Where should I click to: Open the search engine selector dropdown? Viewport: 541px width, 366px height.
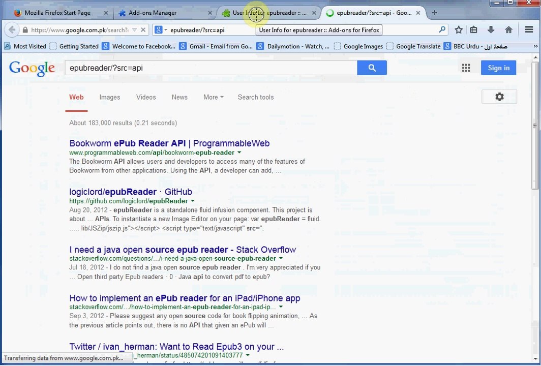pyautogui.click(x=161, y=29)
